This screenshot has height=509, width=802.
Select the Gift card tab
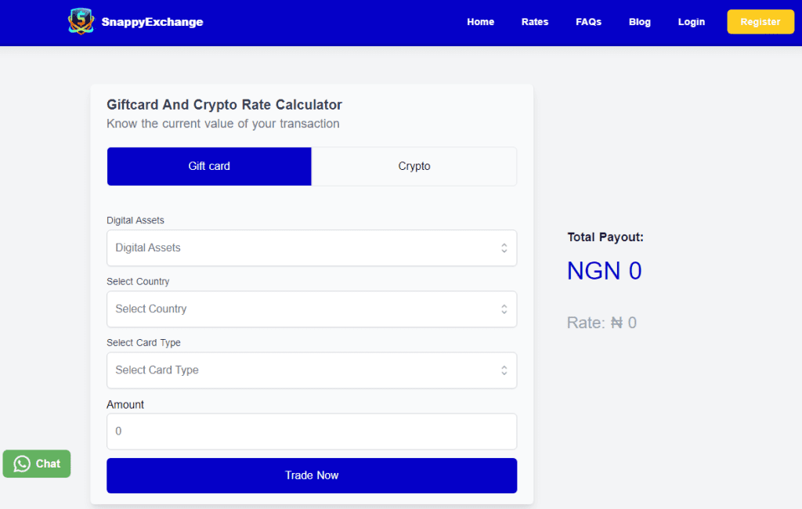[209, 166]
